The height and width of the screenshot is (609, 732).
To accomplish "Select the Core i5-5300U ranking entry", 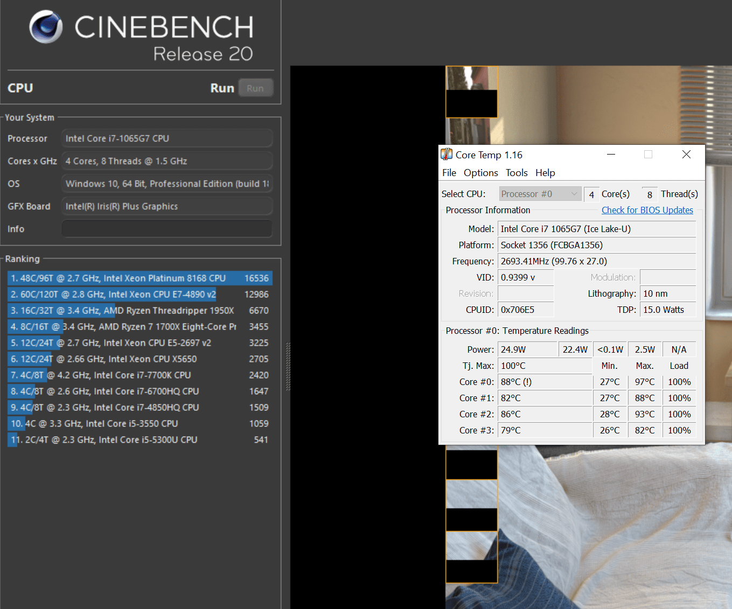I will tap(140, 440).
